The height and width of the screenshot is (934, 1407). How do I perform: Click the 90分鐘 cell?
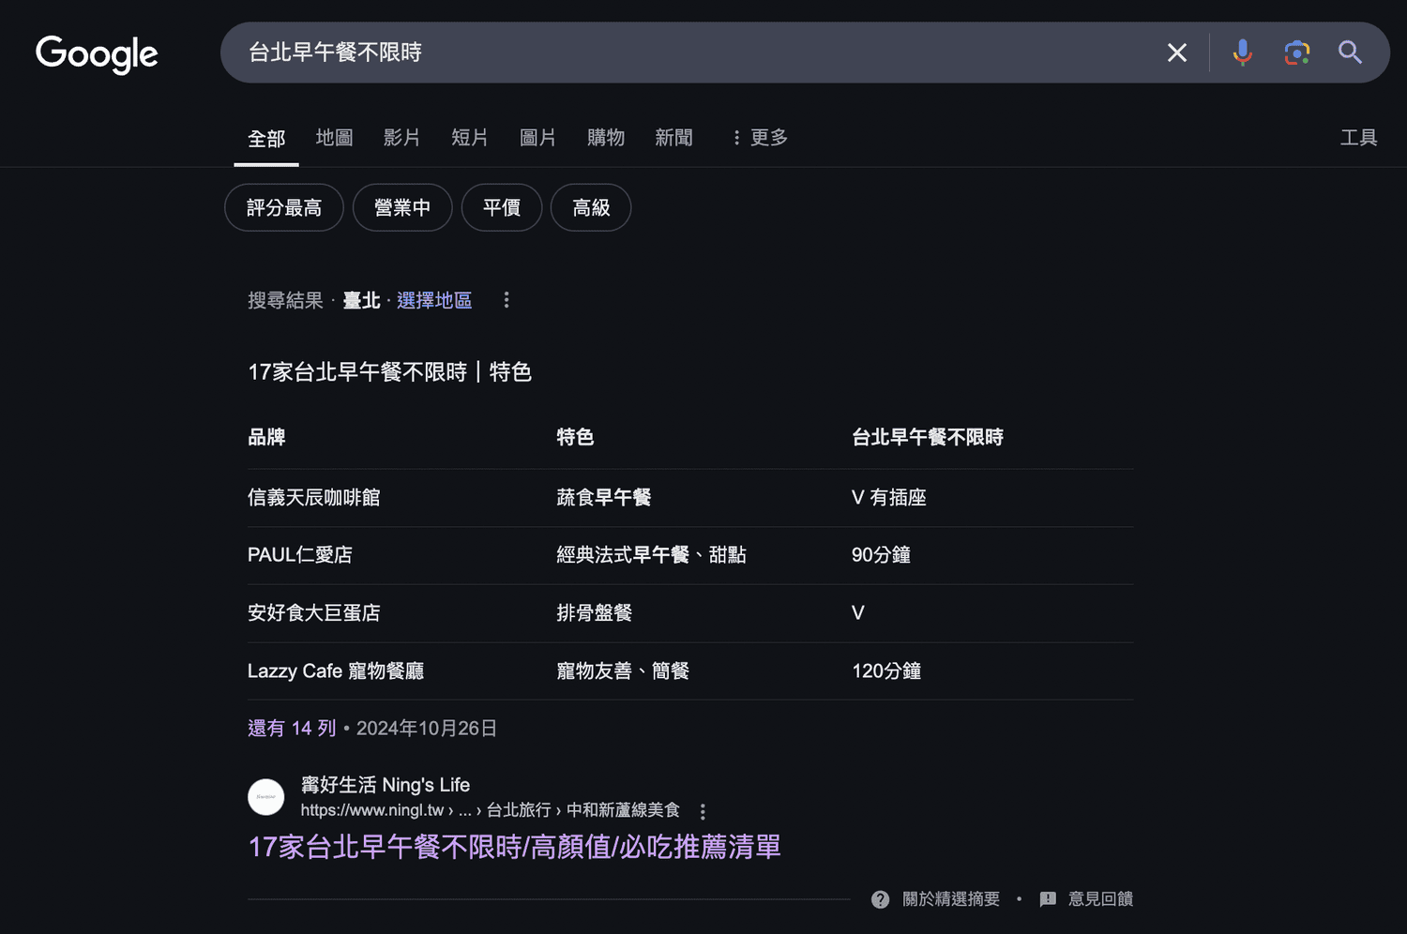click(881, 555)
